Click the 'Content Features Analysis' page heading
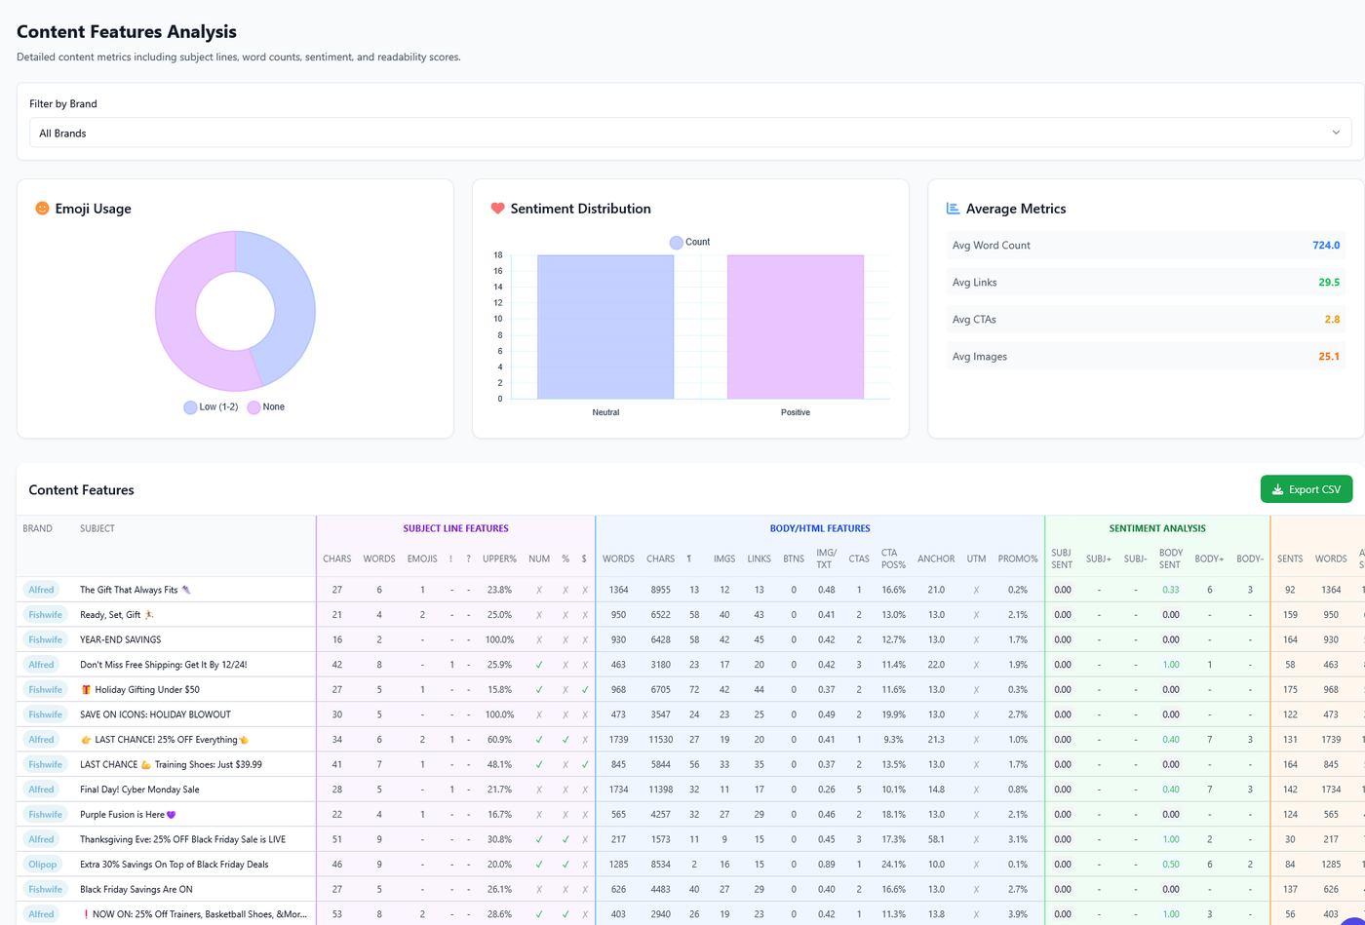 127,32
